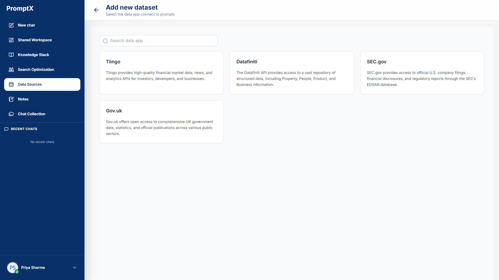Click the Notes icon in sidebar
This screenshot has width=499, height=280.
point(11,99)
